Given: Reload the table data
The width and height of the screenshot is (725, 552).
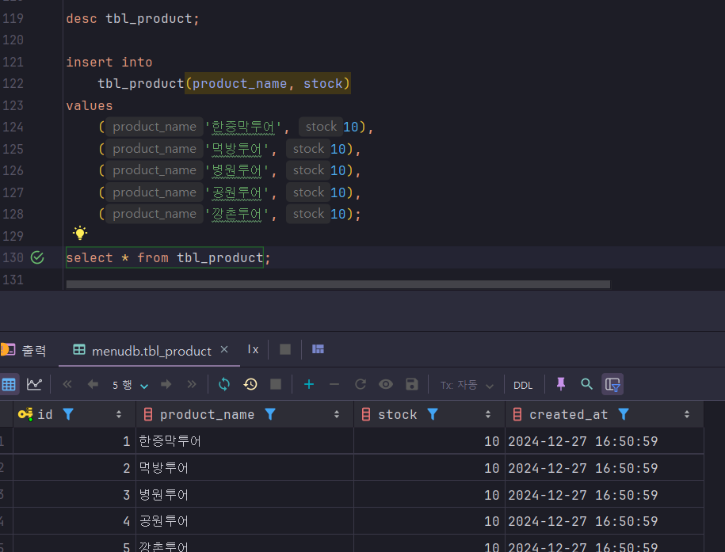Looking at the screenshot, I should [224, 384].
